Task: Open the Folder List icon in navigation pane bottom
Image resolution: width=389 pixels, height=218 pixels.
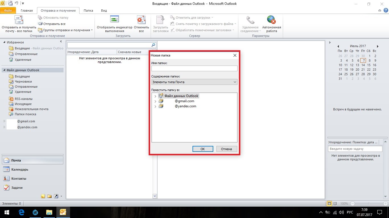Action: [49, 196]
